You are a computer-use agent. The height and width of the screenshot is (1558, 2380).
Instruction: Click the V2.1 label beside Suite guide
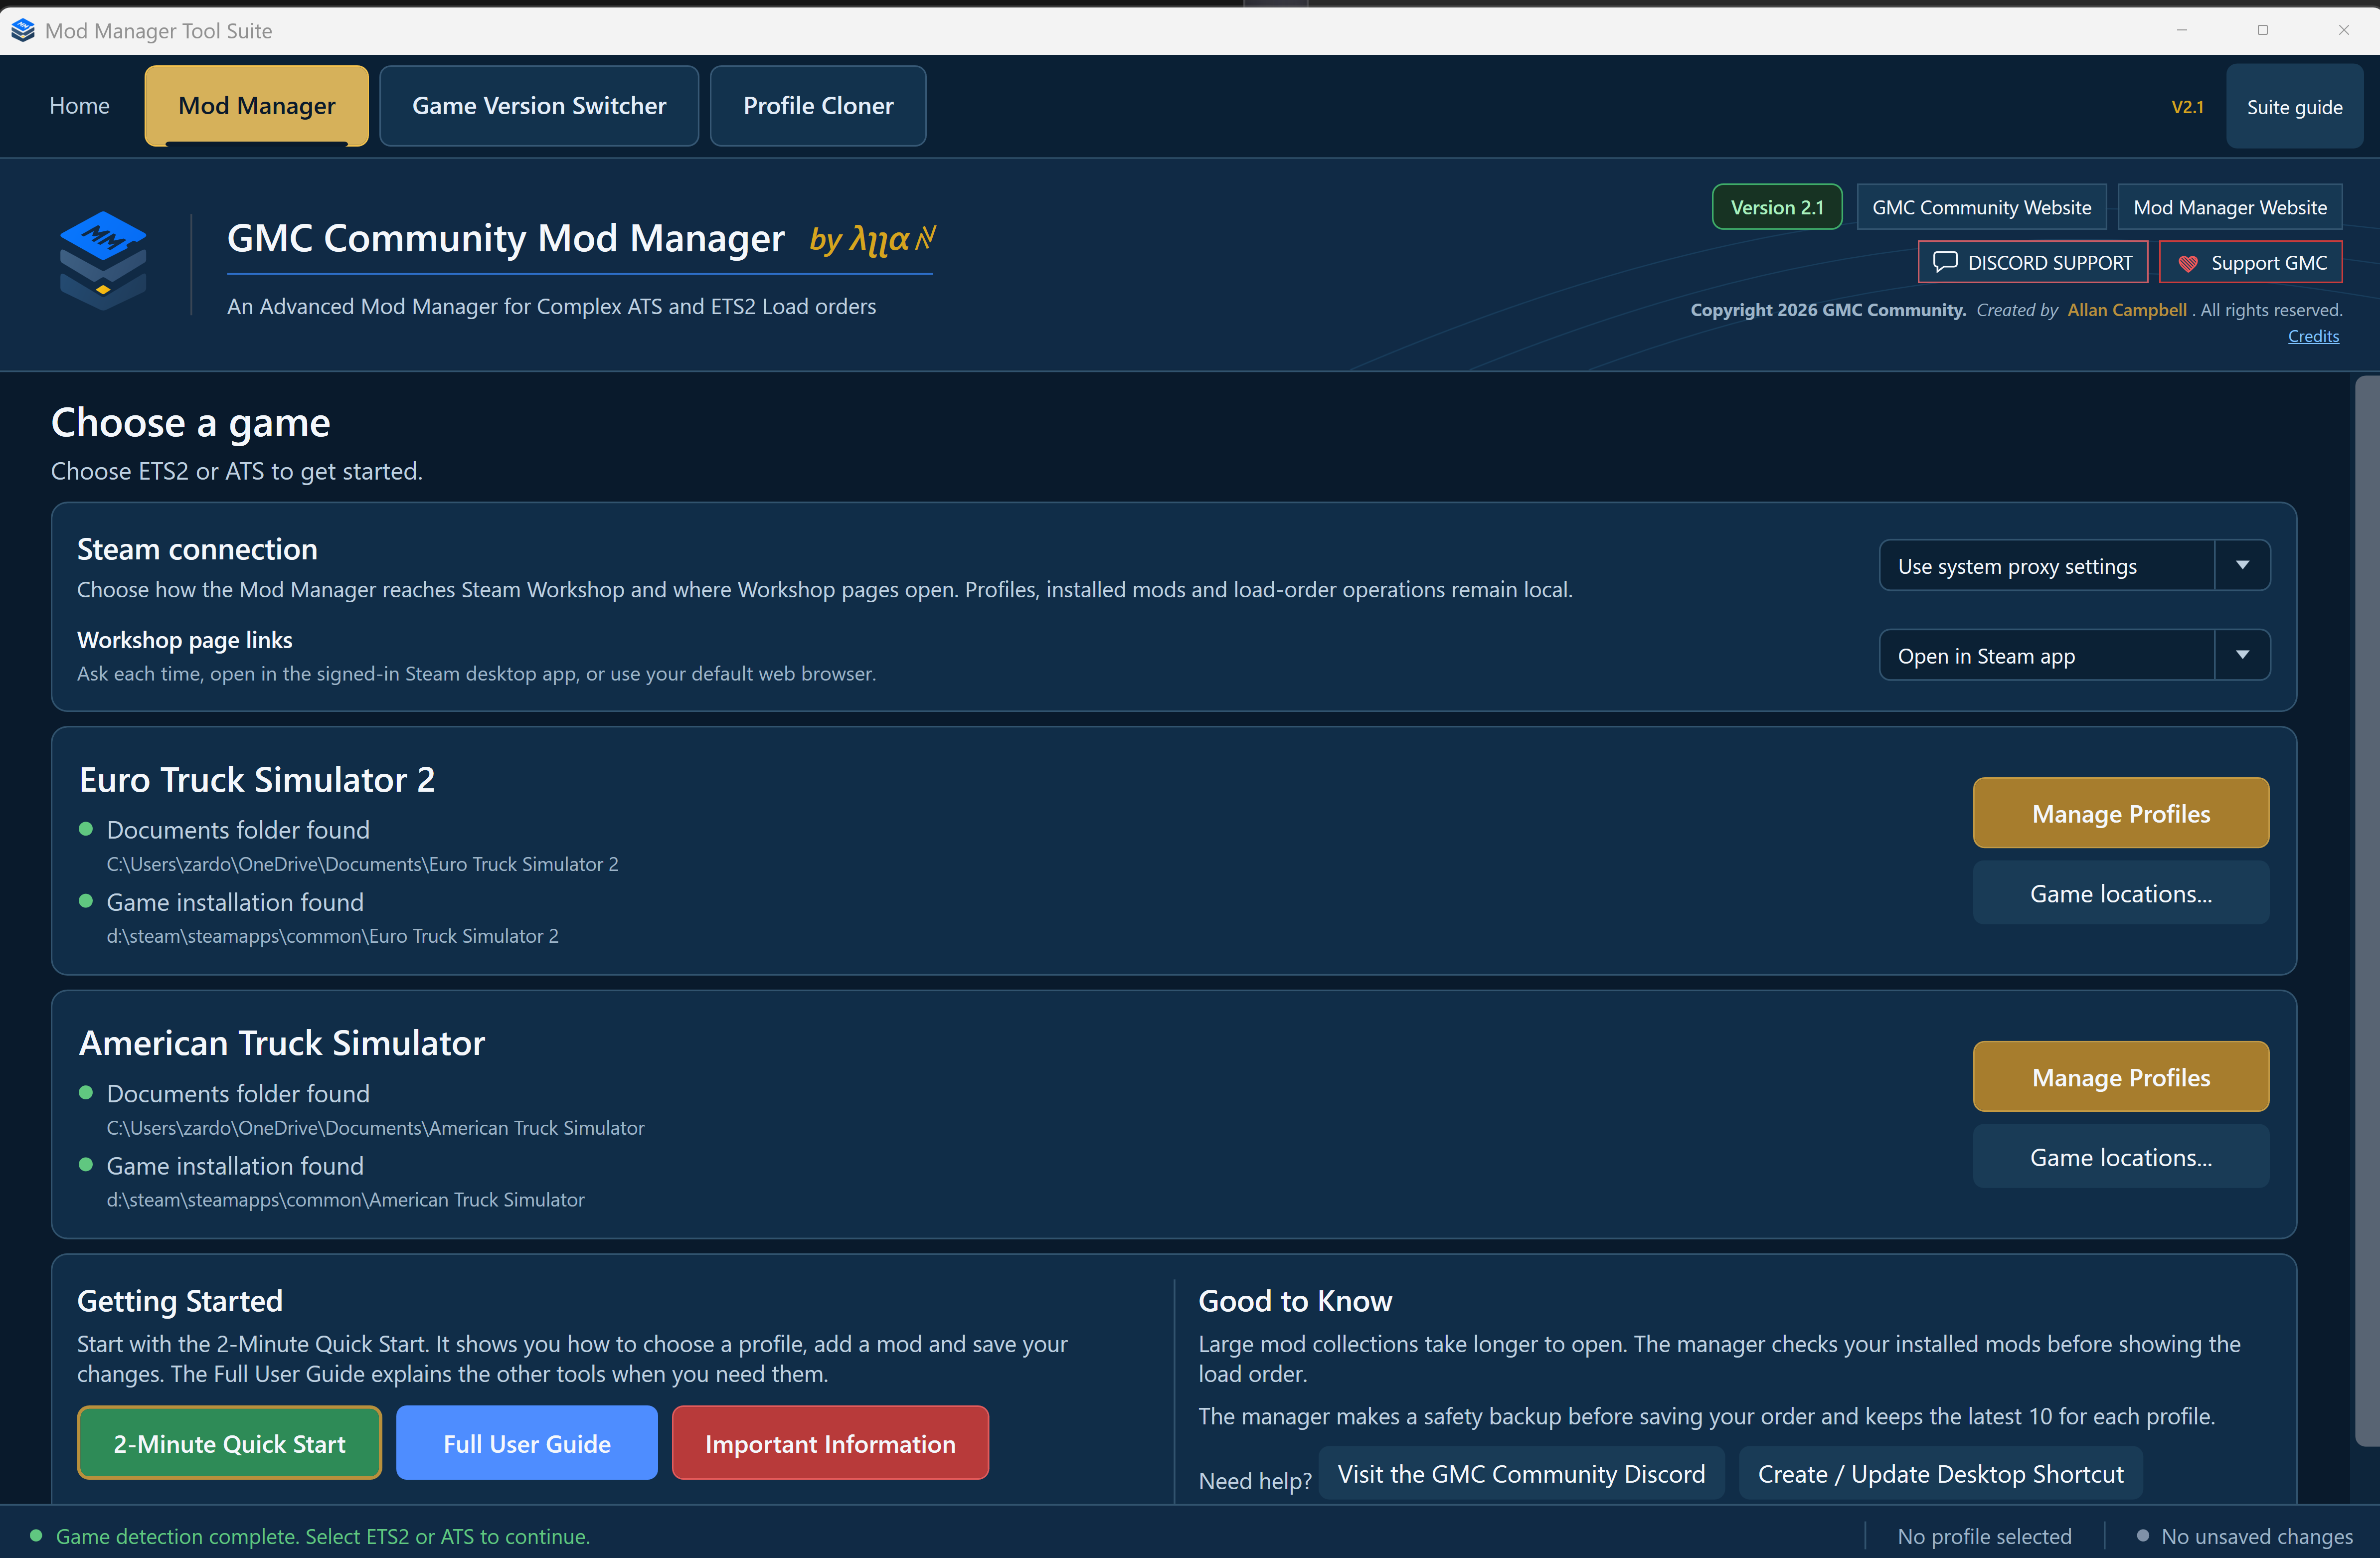pos(2187,107)
